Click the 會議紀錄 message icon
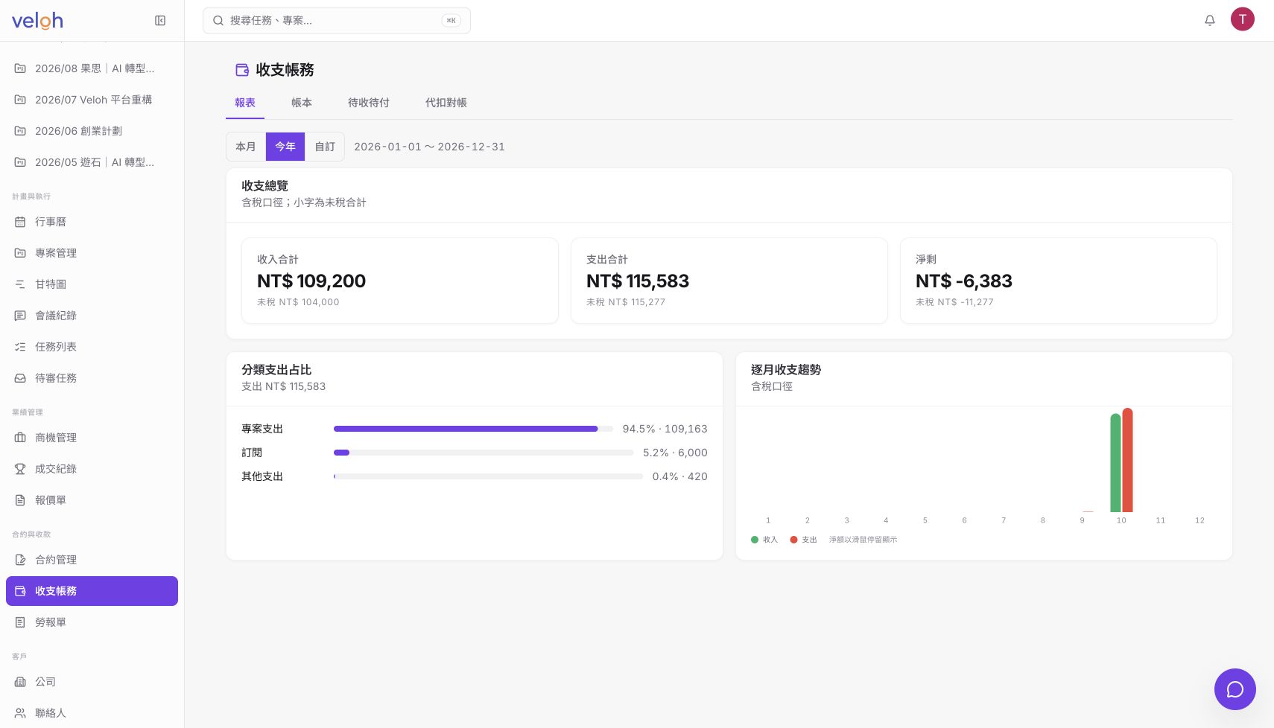Image resolution: width=1274 pixels, height=728 pixels. 20,316
